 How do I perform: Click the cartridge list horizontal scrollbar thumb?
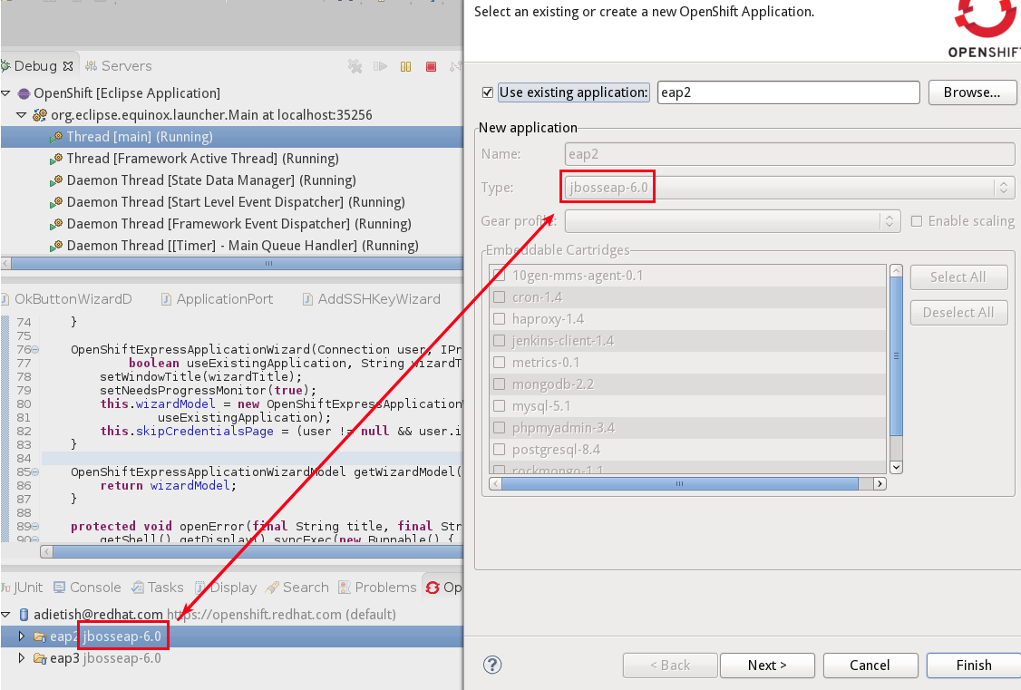(680, 483)
